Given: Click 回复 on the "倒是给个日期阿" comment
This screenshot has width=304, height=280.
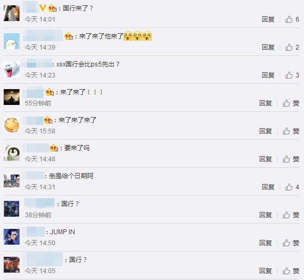Looking at the screenshot, I should point(268,187).
